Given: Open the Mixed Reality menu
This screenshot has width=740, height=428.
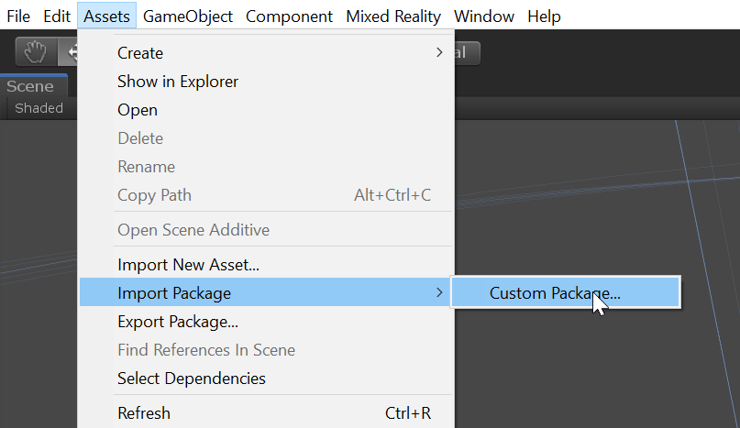Looking at the screenshot, I should point(392,16).
